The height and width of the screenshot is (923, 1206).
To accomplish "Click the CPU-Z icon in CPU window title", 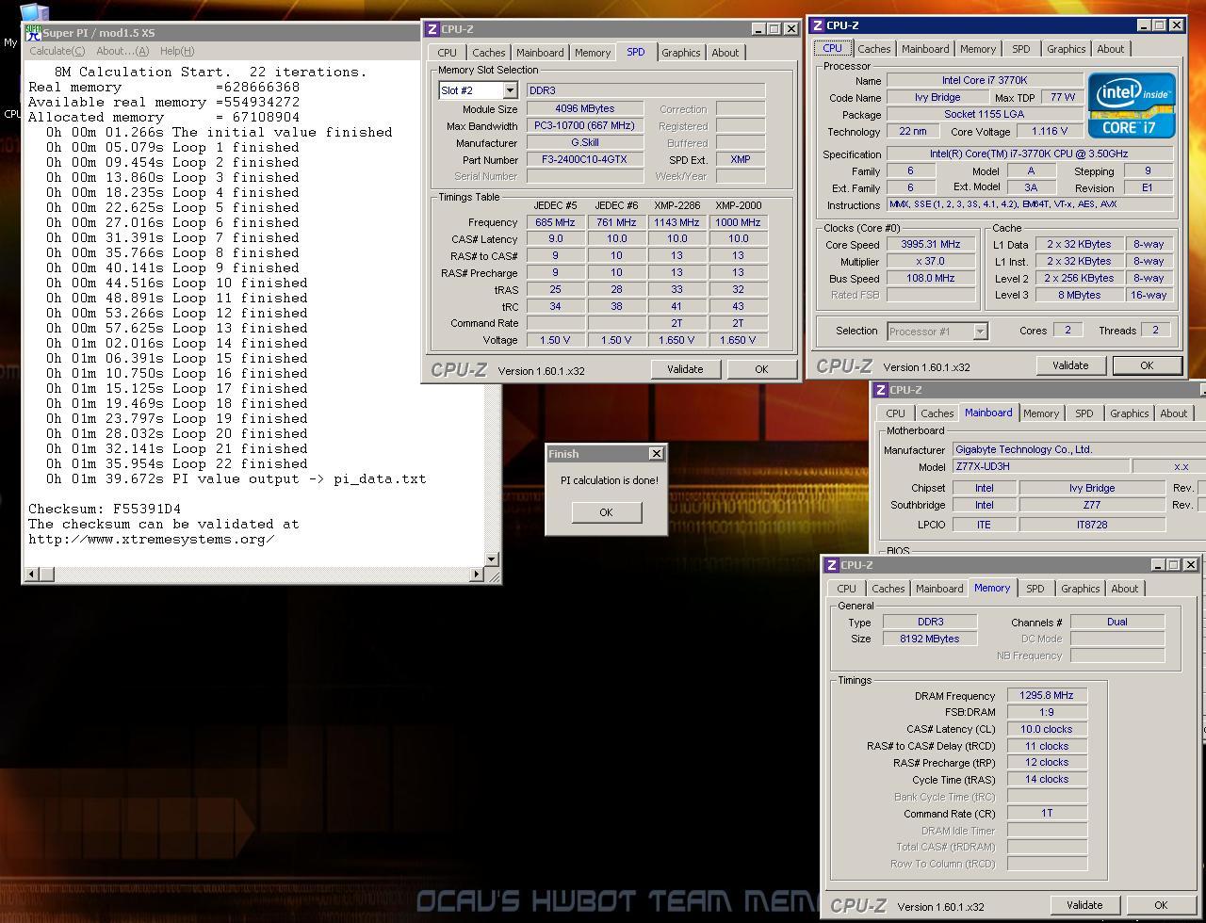I will point(817,25).
